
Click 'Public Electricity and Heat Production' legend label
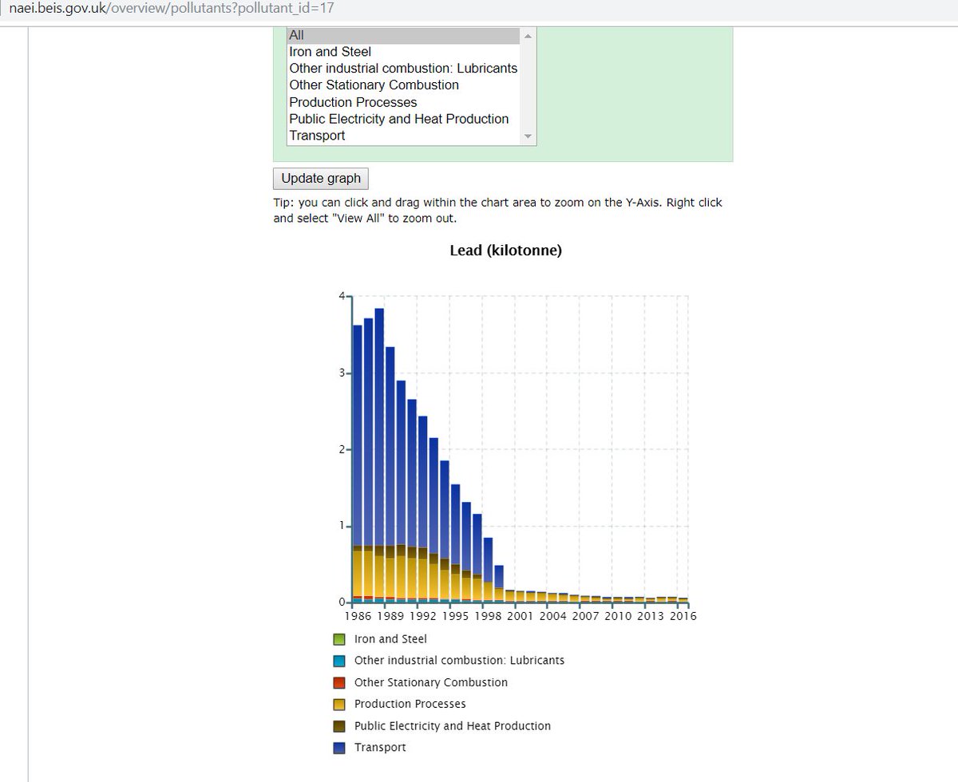click(x=453, y=726)
